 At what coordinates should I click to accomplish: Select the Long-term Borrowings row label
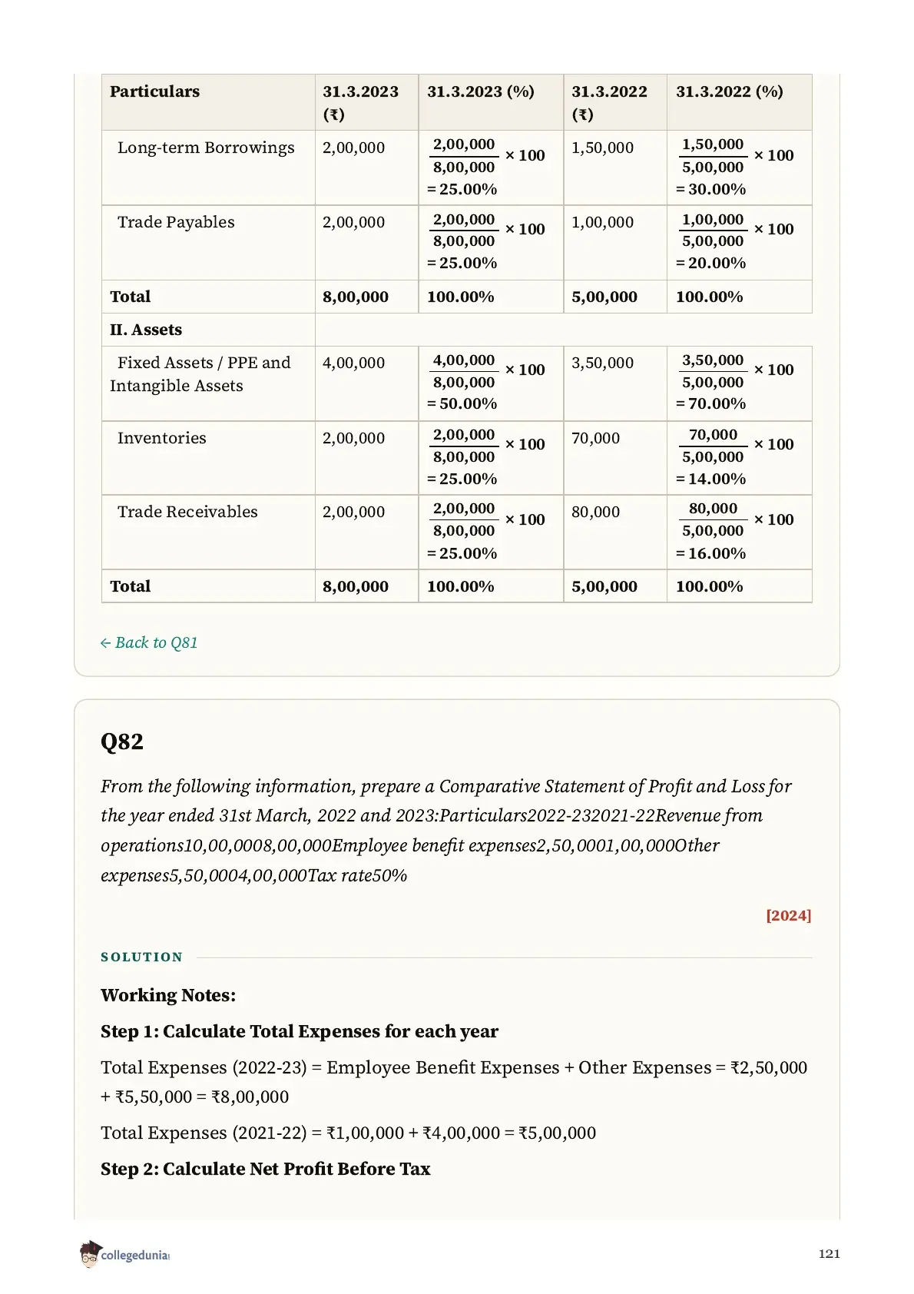click(206, 148)
